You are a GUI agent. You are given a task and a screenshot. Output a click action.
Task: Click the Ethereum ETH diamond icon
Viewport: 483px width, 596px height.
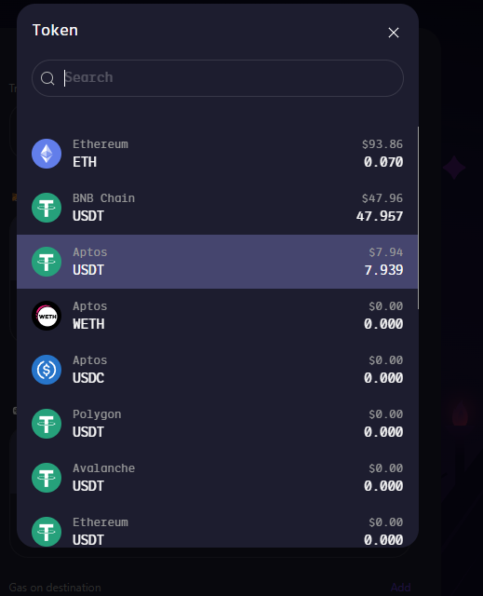pyautogui.click(x=47, y=154)
